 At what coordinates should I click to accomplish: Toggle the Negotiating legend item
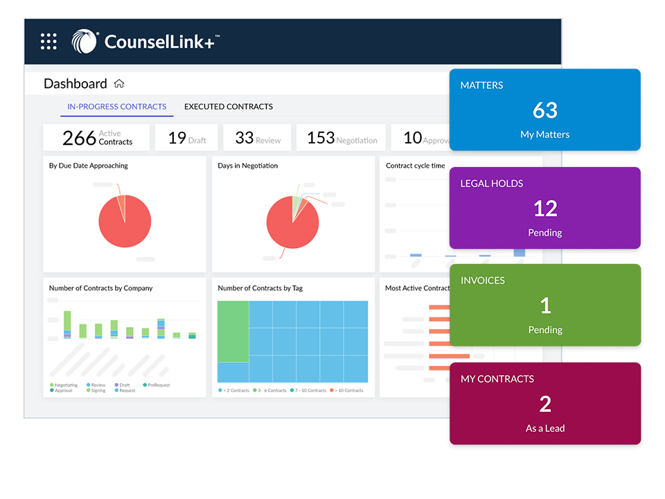[64, 385]
